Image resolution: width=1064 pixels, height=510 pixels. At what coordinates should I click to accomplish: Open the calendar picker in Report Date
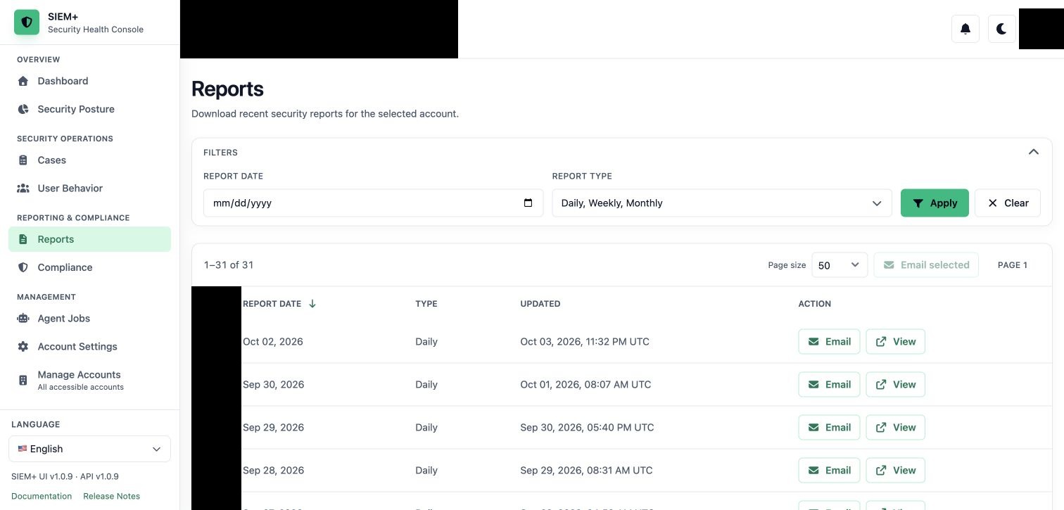(528, 203)
